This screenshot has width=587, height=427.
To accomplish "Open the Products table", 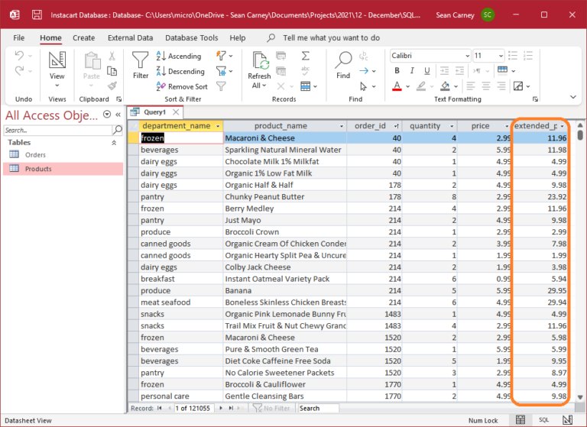I will (38, 169).
